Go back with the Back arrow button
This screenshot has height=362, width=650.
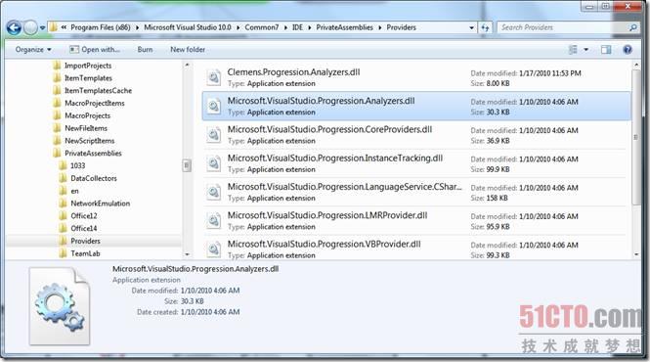coord(14,27)
